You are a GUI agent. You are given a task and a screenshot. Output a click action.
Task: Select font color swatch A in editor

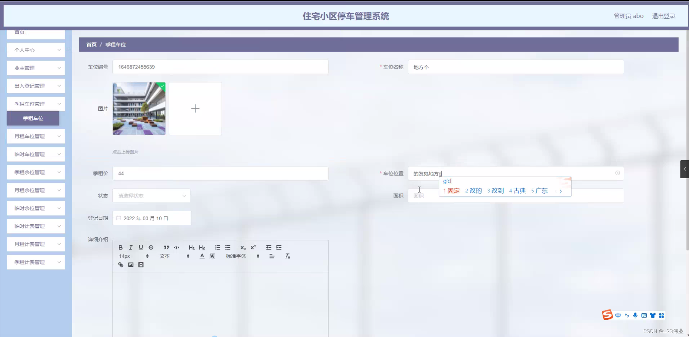point(202,256)
